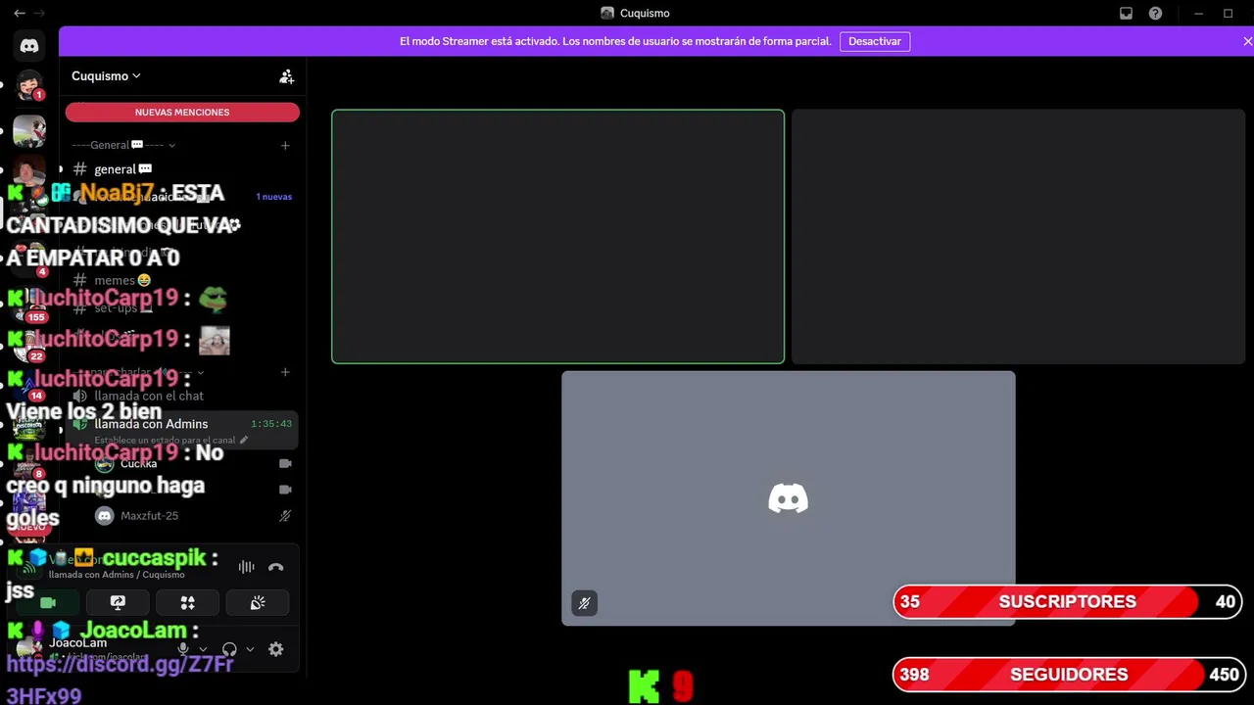Open Discord home direct messages
Image resolution: width=1254 pixels, height=705 pixels.
[x=29, y=46]
